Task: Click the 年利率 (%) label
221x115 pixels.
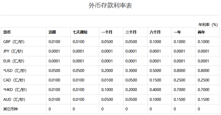Action: coord(208,25)
